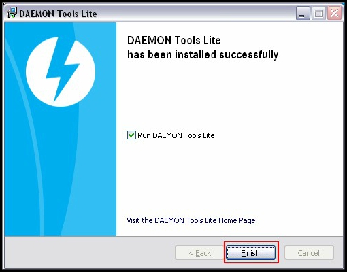Click the disabled Back button
Image resolution: width=347 pixels, height=272 pixels.
pyautogui.click(x=200, y=252)
